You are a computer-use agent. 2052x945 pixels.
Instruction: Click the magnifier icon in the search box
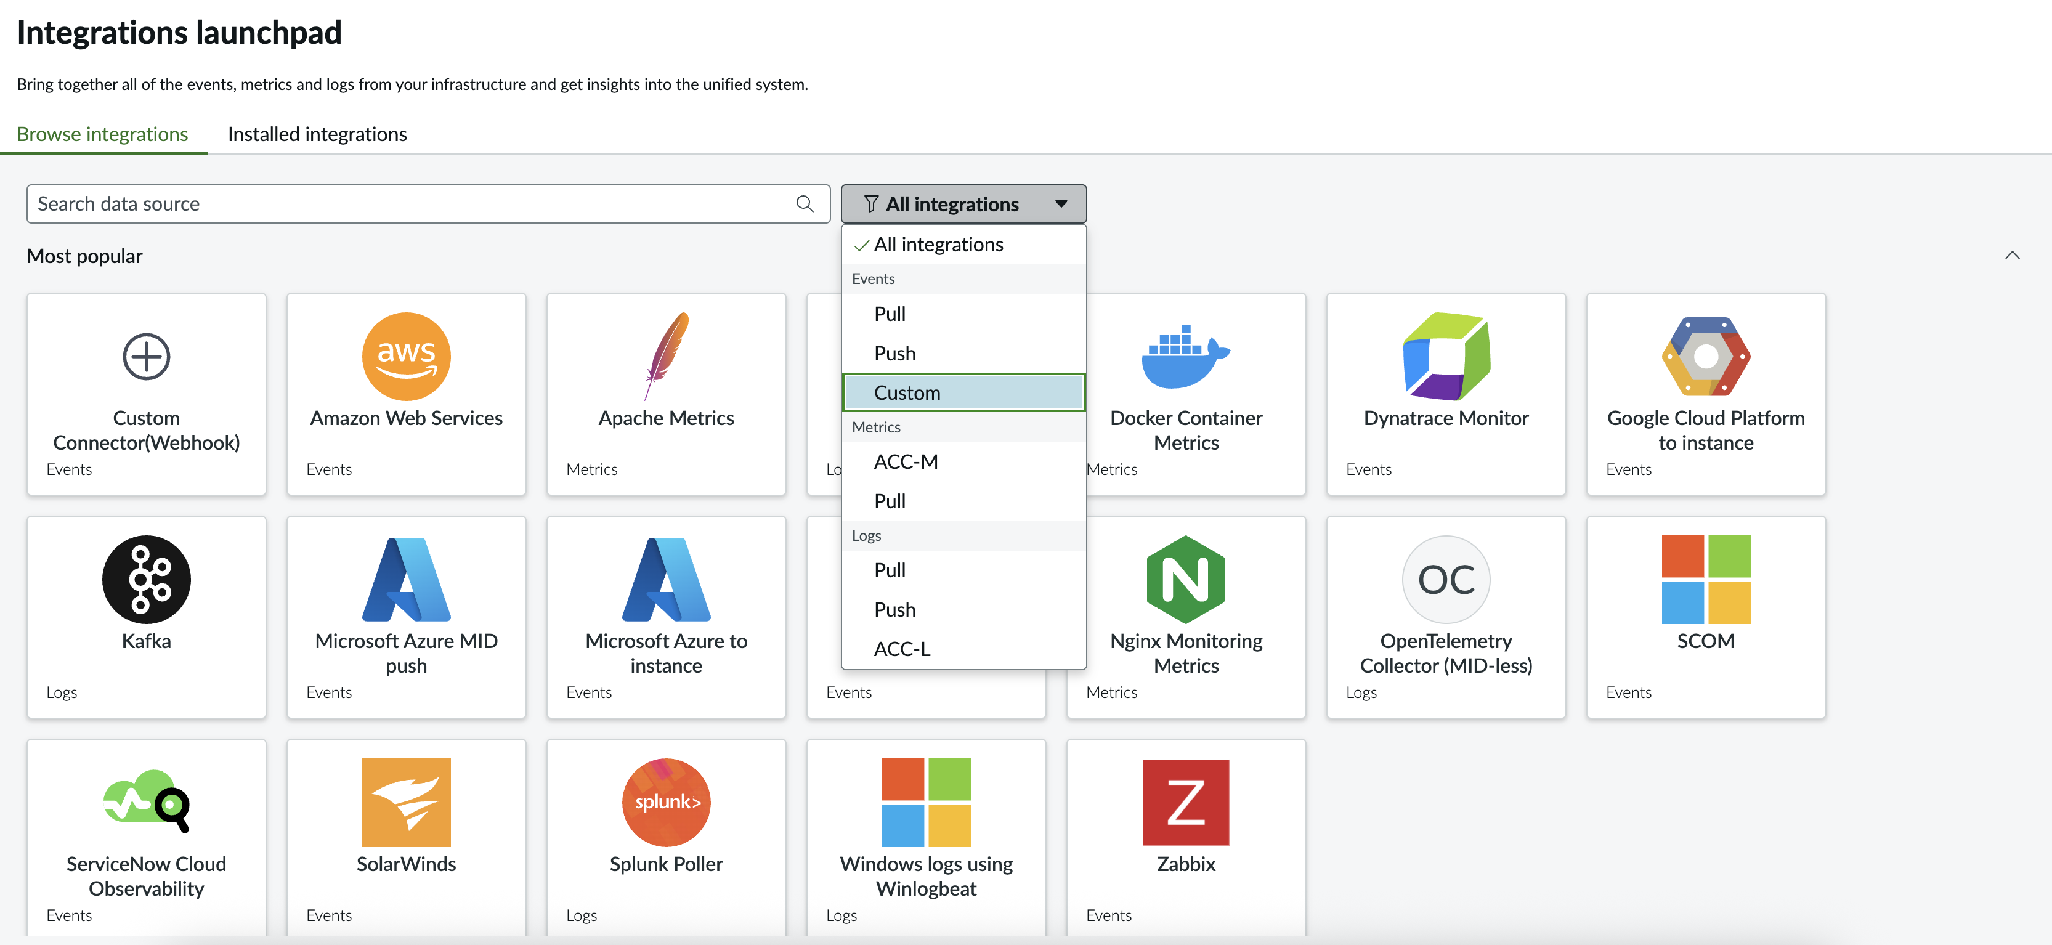pos(805,204)
